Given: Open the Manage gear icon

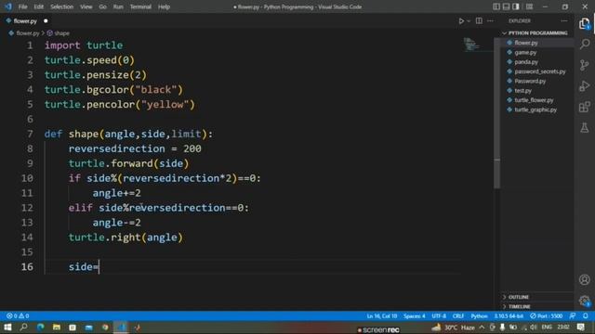Looking at the screenshot, I should (x=585, y=301).
